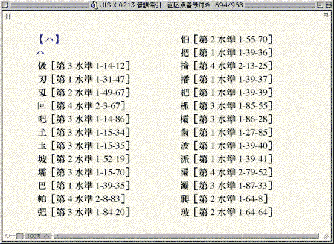Viewport: 334px width, 244px height.
Task: Toggle the windowshade collapse box
Action: pos(328,5)
